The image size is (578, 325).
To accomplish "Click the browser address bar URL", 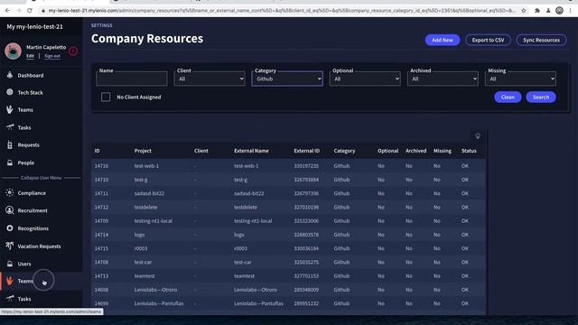I will (282, 10).
